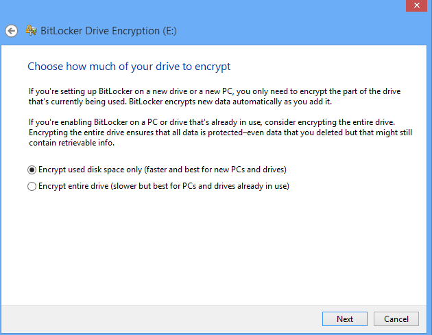This screenshot has width=432, height=335.
Task: Close the BitLocker window with red X
Action: (x=417, y=5)
